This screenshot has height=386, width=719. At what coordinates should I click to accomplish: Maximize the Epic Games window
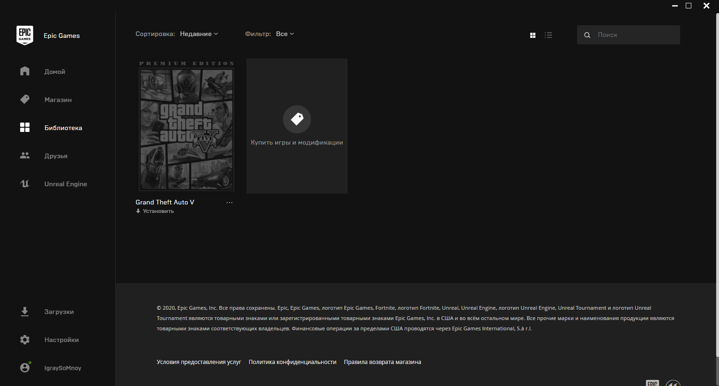pos(689,6)
